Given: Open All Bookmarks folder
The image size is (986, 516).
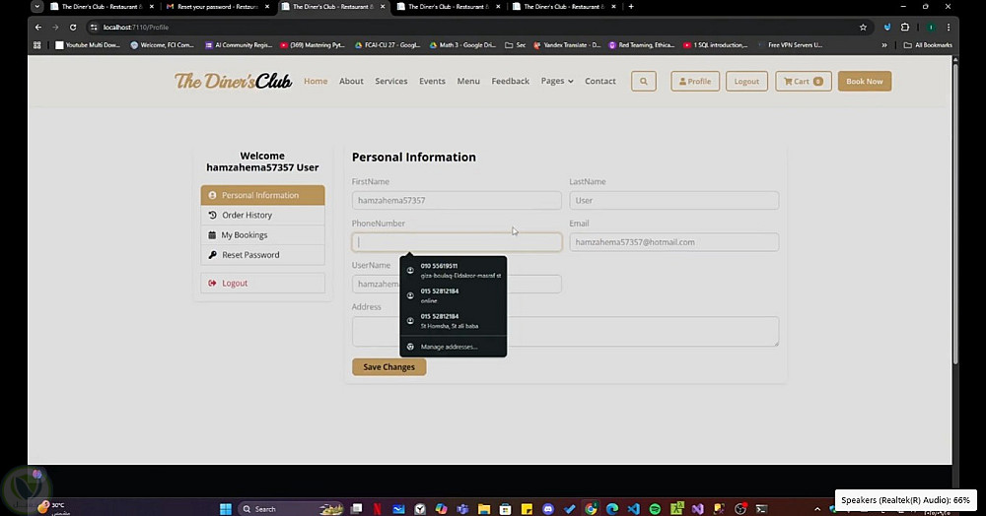Looking at the screenshot, I should (928, 45).
